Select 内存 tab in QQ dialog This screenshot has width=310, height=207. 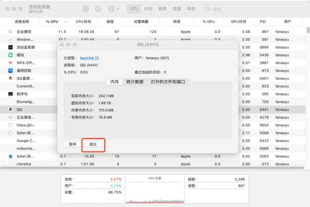tap(114, 82)
